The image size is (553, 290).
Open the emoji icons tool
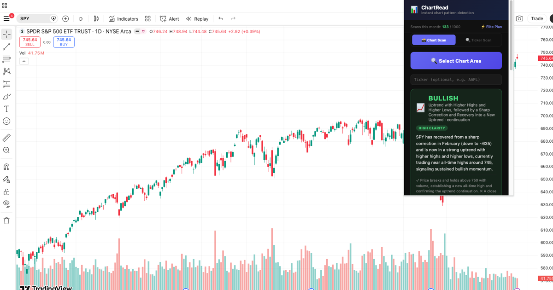pyautogui.click(x=6, y=122)
